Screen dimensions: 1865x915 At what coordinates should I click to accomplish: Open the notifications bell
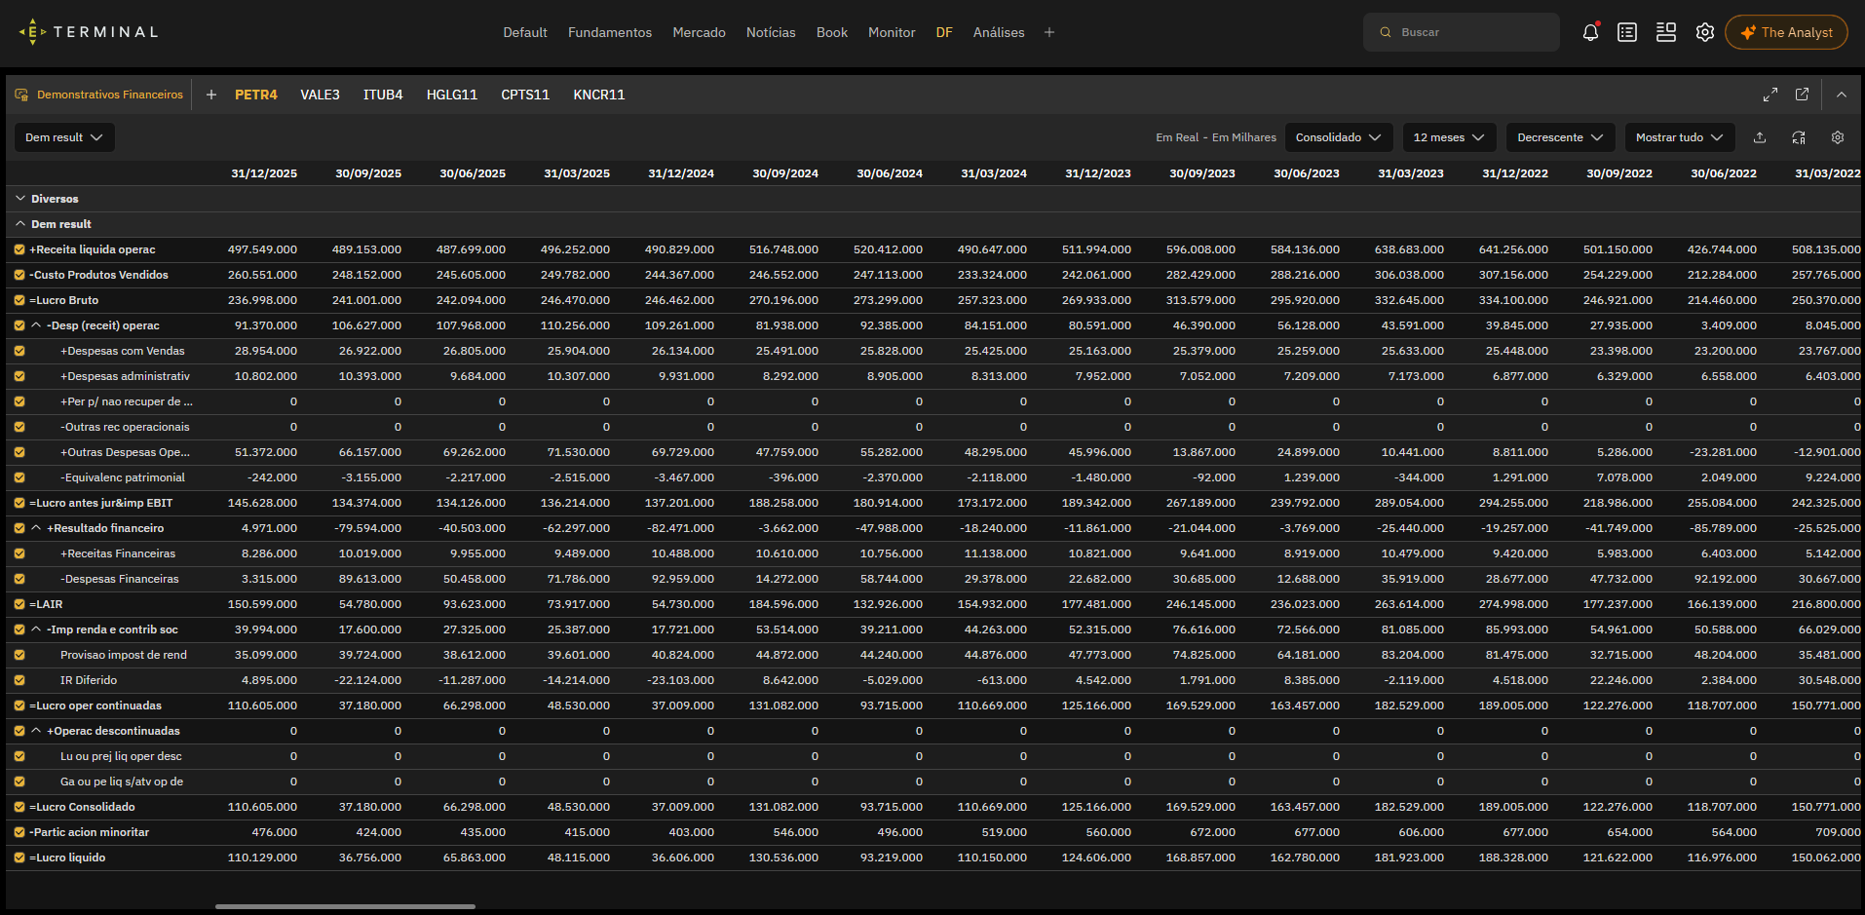(x=1590, y=32)
